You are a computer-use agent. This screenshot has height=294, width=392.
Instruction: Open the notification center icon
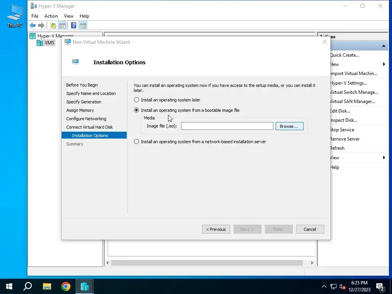point(380,286)
